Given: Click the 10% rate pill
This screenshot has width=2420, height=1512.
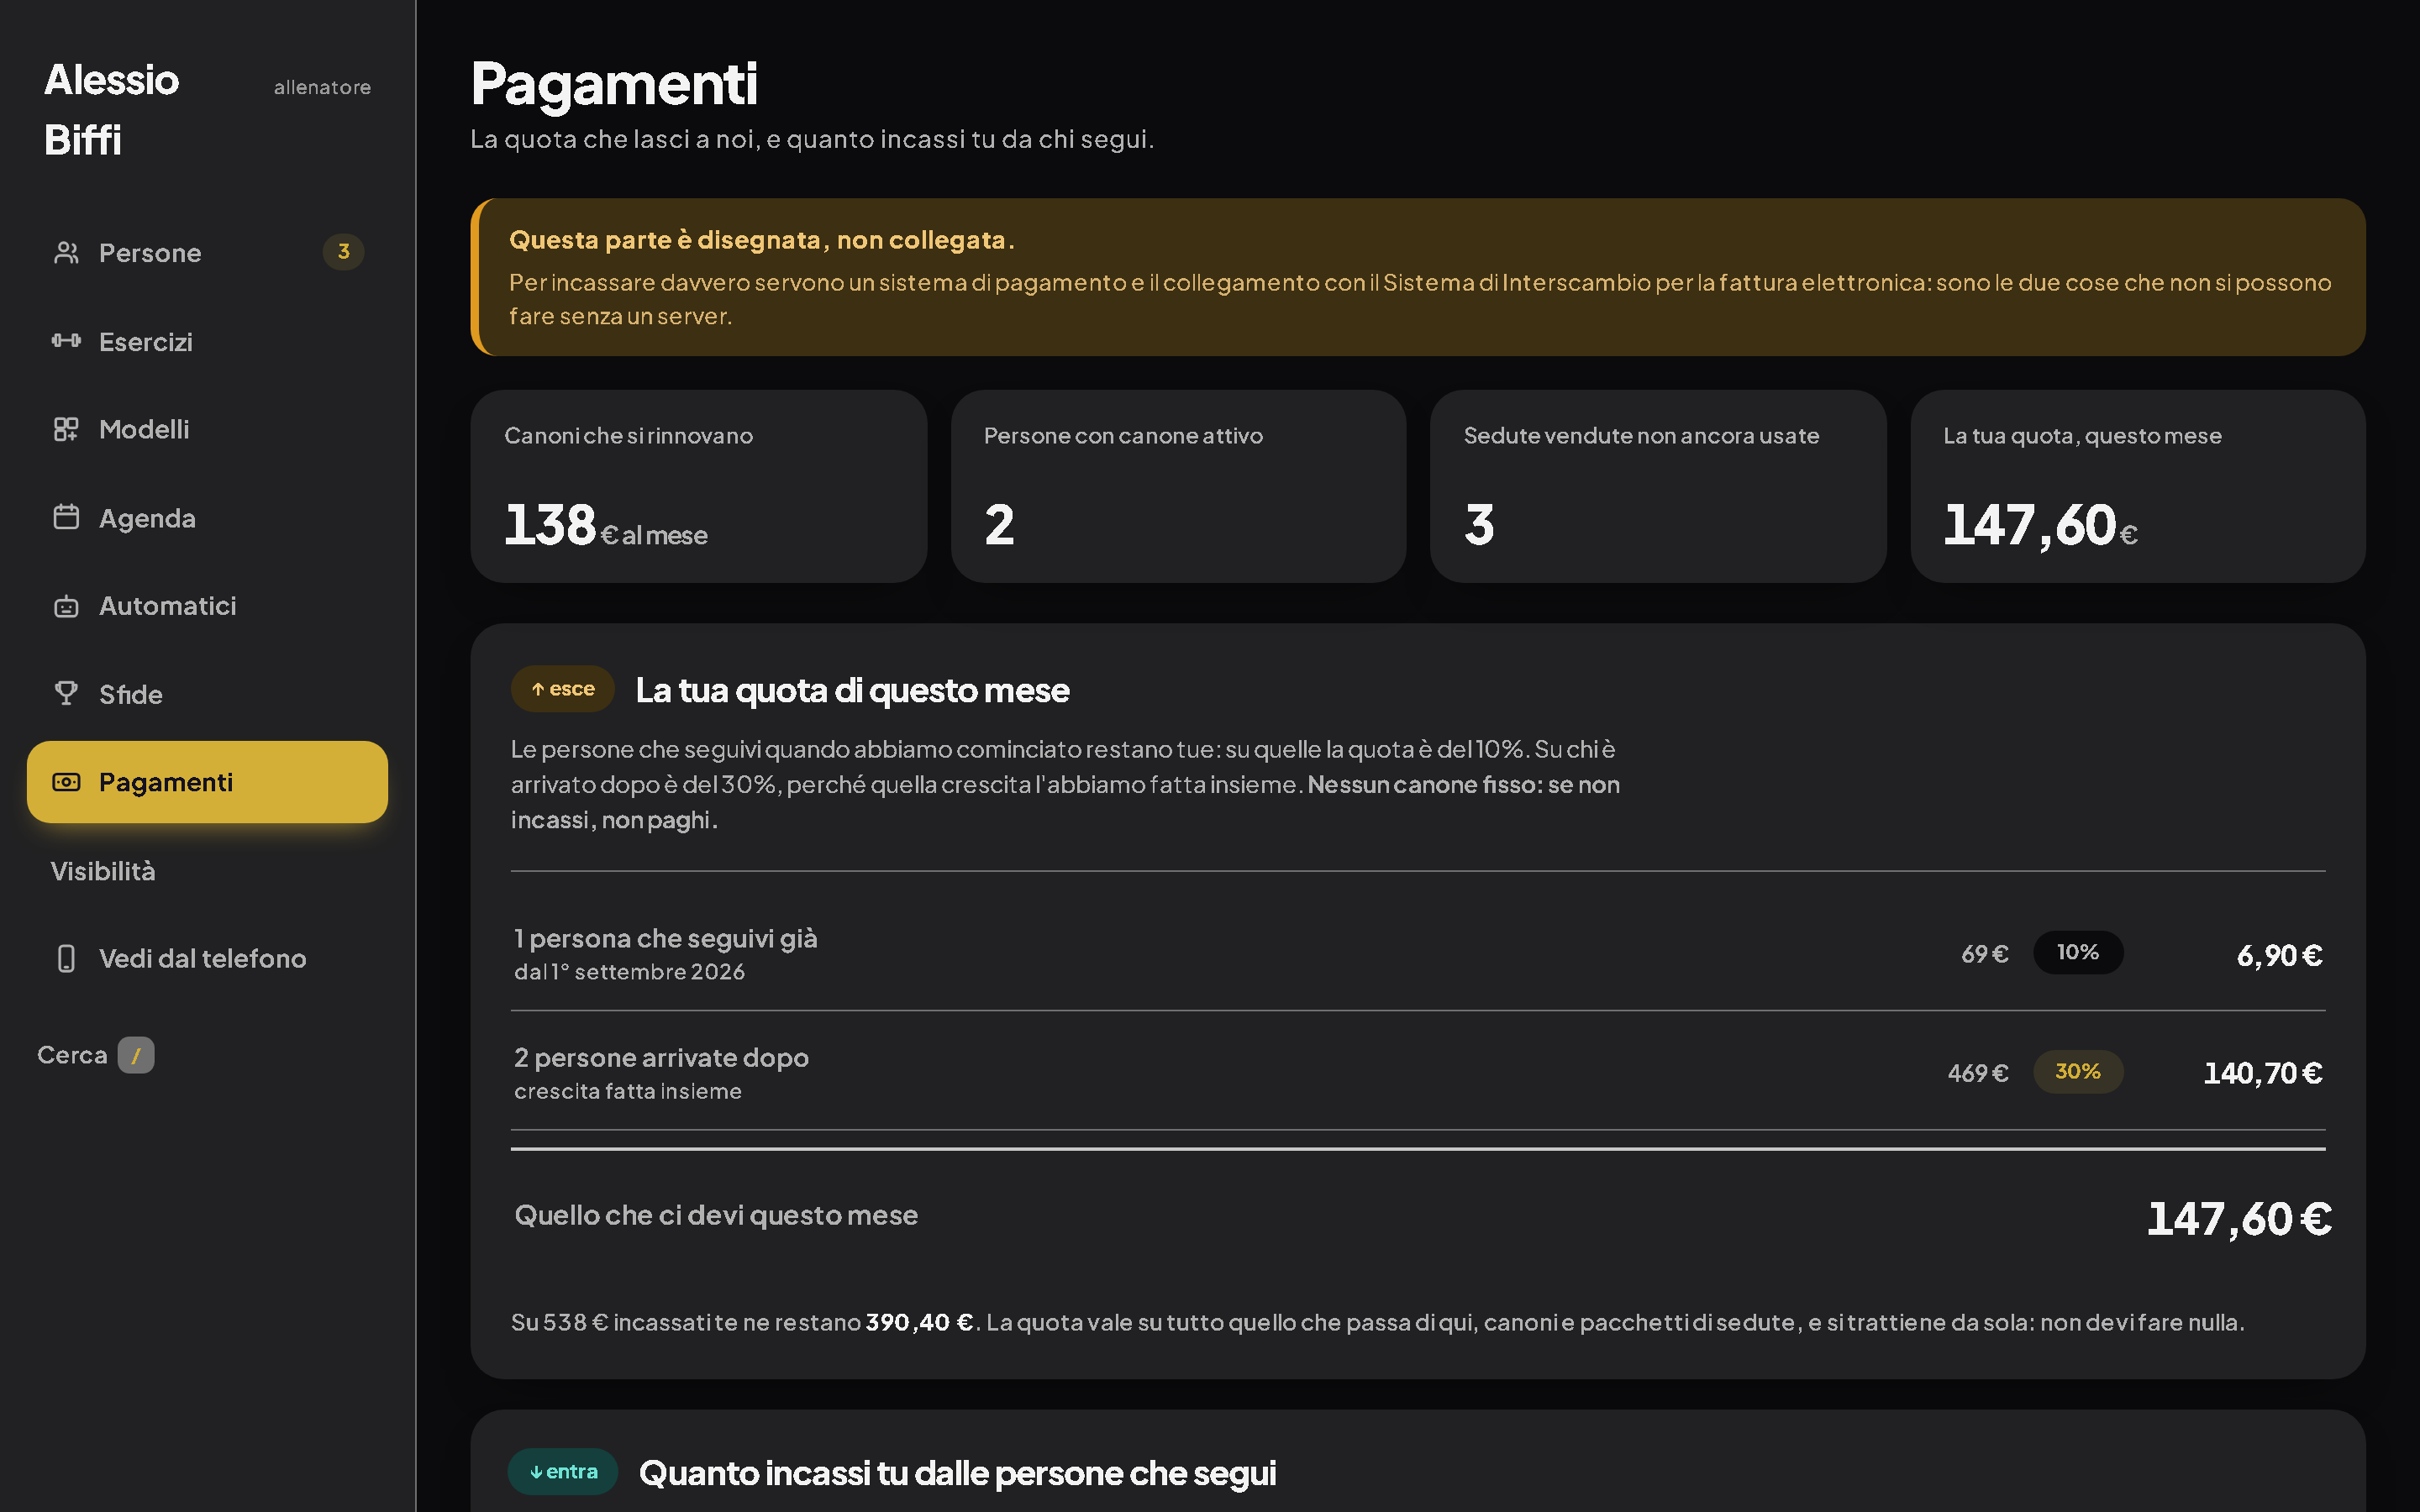Looking at the screenshot, I should 2078,952.
